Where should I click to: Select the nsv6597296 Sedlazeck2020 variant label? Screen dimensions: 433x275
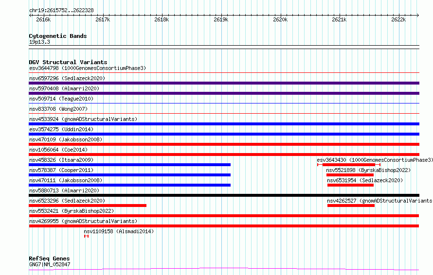point(67,78)
